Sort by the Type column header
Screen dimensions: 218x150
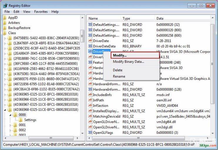[138, 18]
